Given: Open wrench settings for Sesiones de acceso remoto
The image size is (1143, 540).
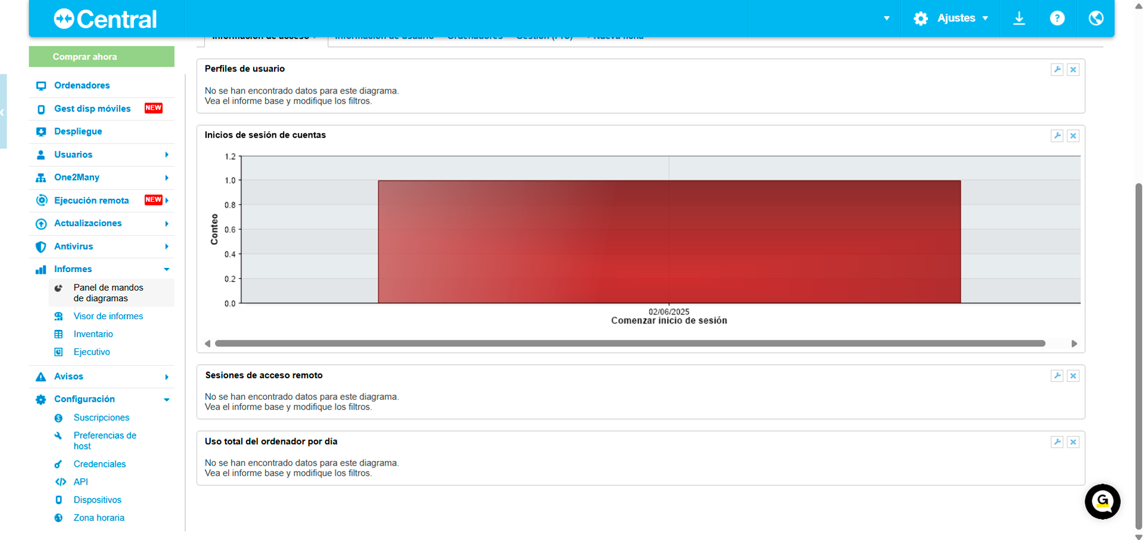Looking at the screenshot, I should (1057, 376).
